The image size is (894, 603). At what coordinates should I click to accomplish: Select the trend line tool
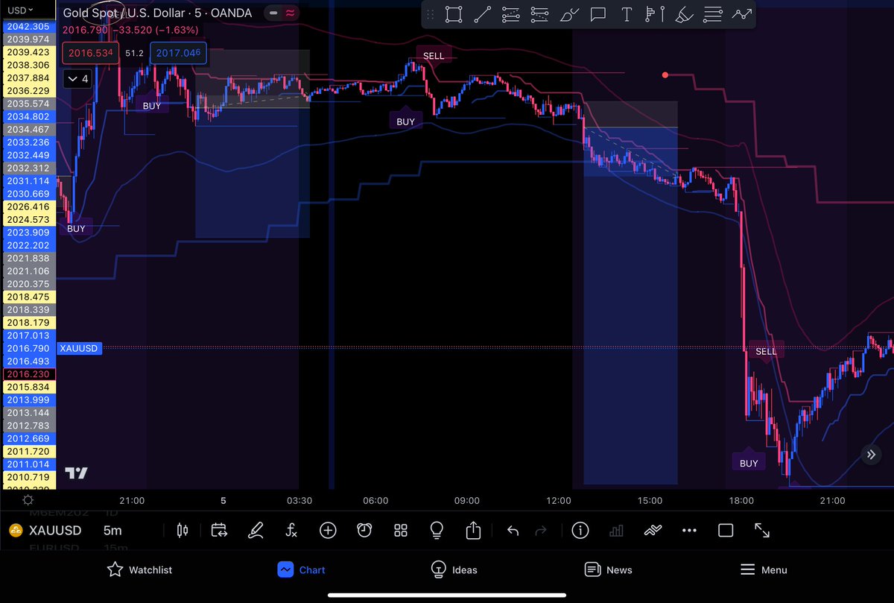click(x=483, y=14)
